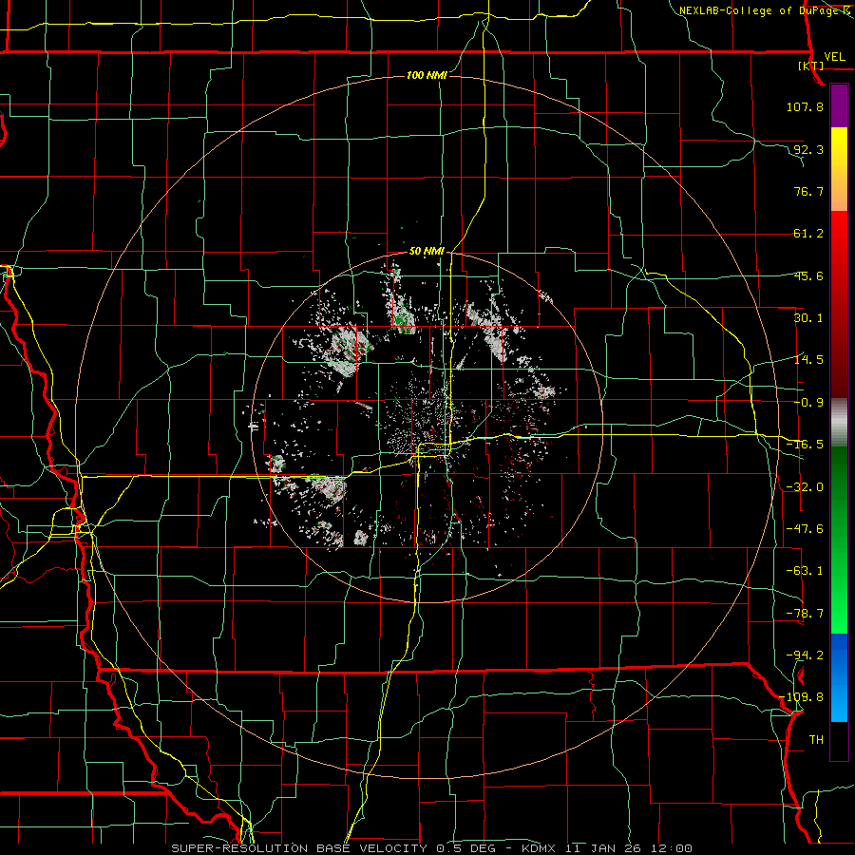
Task: Select the 61.2 scale label
Action: point(808,234)
